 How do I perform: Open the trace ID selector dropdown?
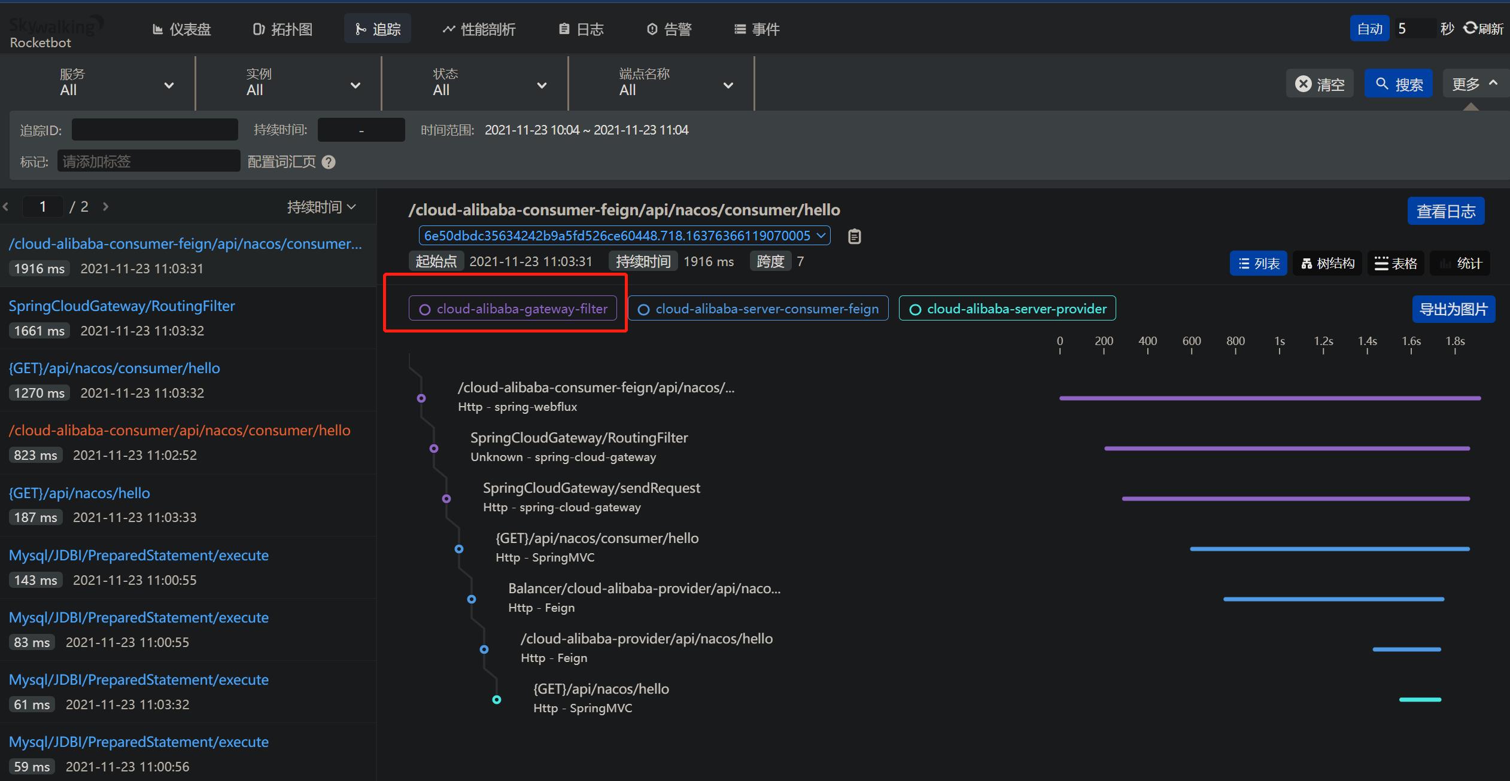point(624,236)
